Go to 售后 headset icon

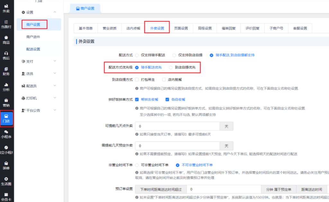click(6, 55)
